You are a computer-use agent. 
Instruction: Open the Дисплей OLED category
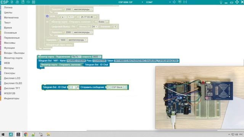pyautogui.click(x=13, y=83)
